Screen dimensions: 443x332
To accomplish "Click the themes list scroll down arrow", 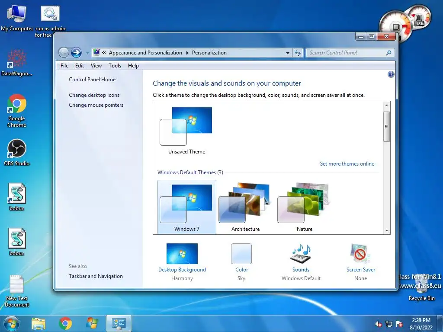I will click(386, 231).
